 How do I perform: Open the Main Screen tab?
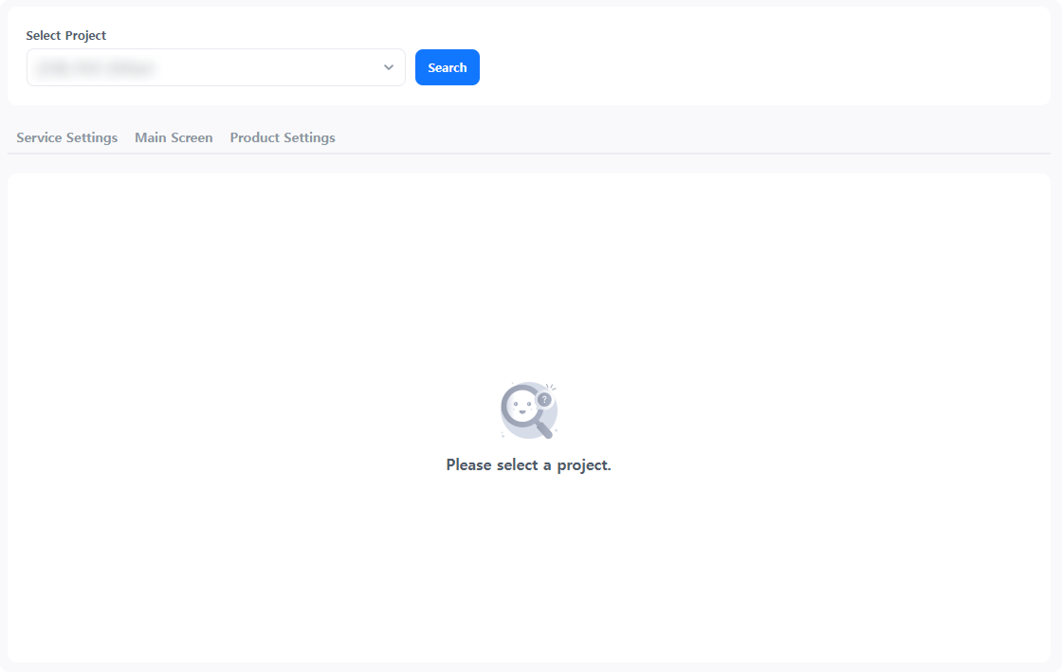click(x=174, y=137)
